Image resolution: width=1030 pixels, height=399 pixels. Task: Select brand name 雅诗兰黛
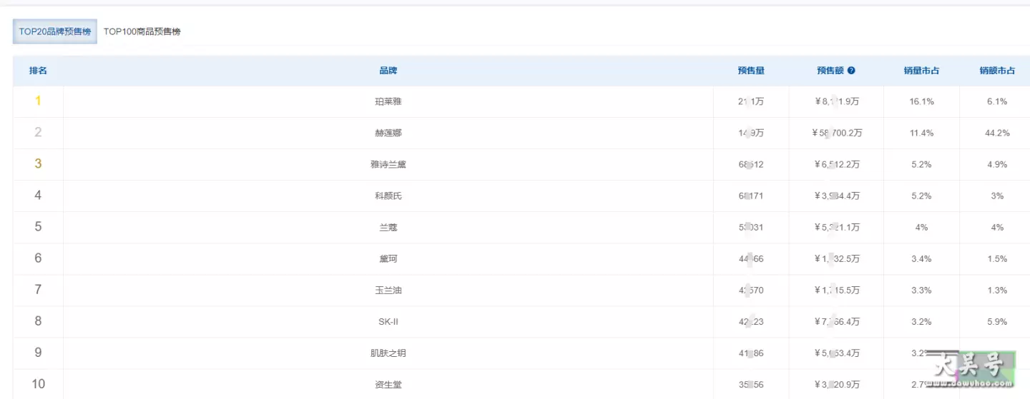388,165
